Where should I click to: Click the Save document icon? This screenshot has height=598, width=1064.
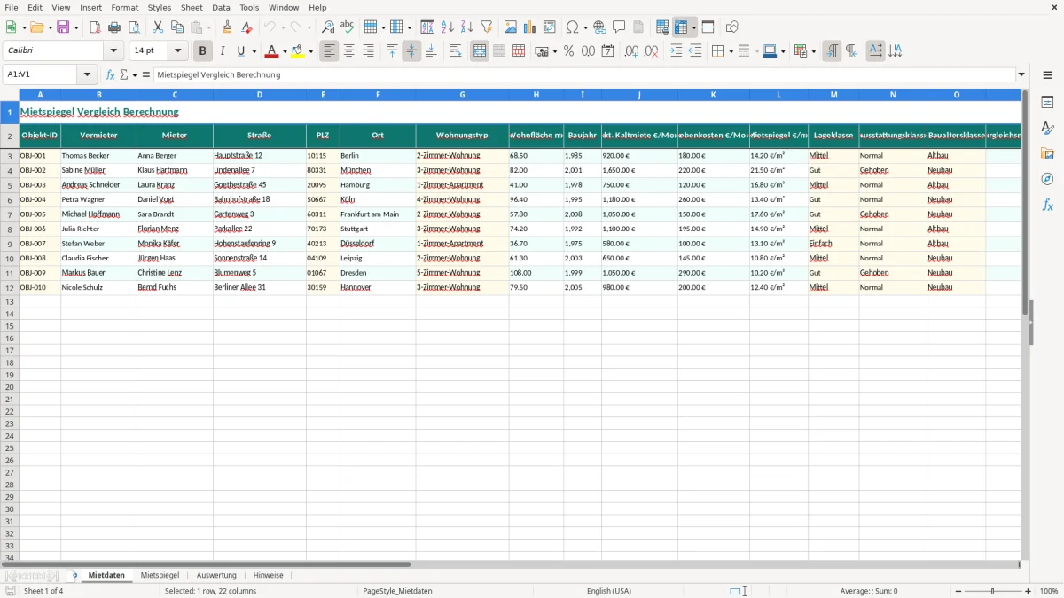(63, 27)
